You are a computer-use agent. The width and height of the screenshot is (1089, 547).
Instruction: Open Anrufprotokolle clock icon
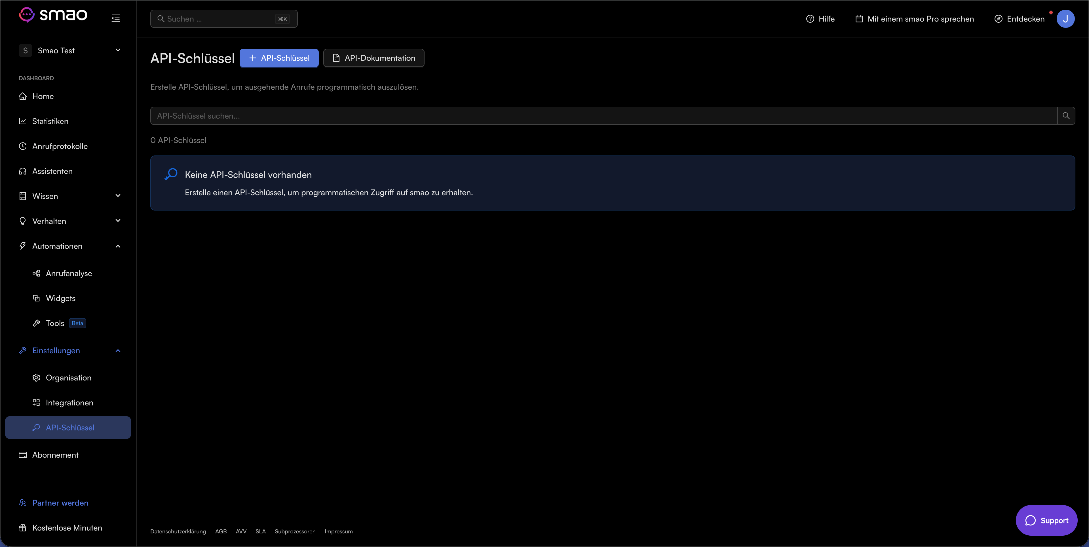pyautogui.click(x=23, y=146)
